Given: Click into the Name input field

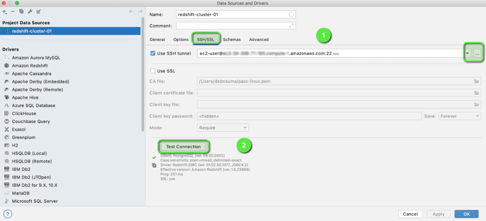Looking at the screenshot, I should click(236, 14).
